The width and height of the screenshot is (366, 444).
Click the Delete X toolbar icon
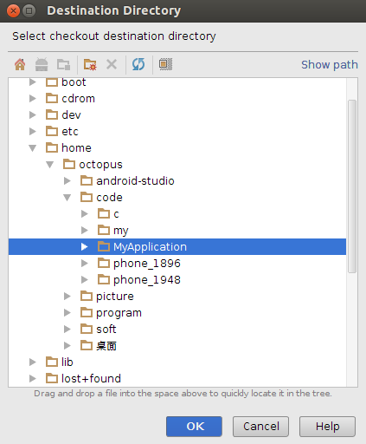coord(112,64)
